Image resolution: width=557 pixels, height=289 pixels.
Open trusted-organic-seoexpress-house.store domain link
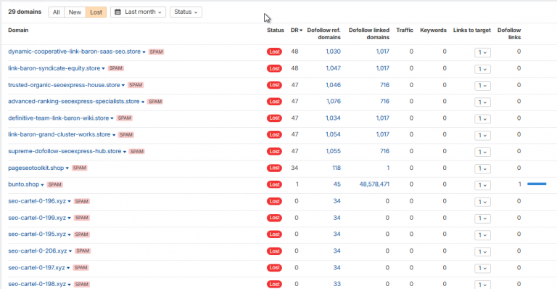64,85
